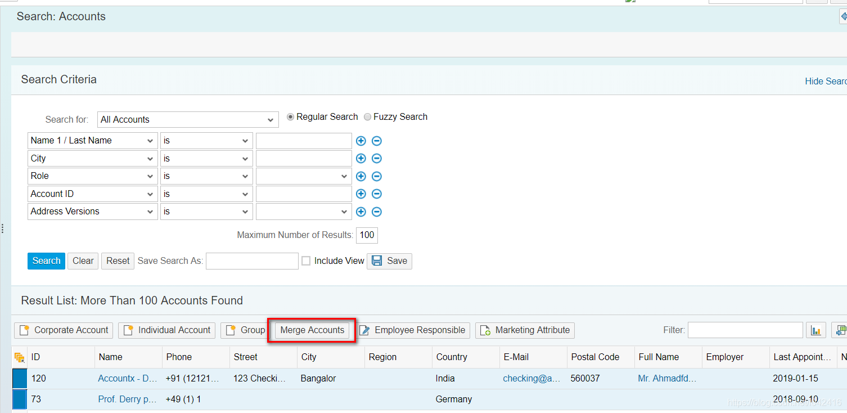Click the Employee Responsible button

click(412, 330)
